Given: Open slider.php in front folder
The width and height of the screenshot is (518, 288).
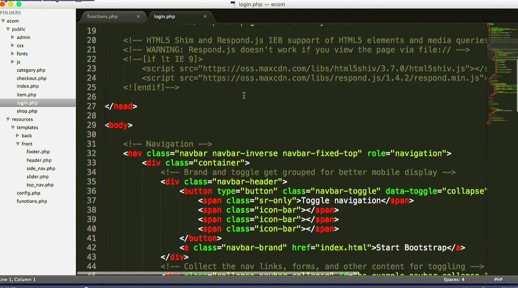Looking at the screenshot, I should click(38, 177).
